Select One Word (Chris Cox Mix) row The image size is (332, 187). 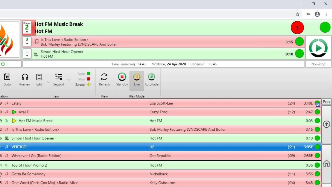point(161,183)
